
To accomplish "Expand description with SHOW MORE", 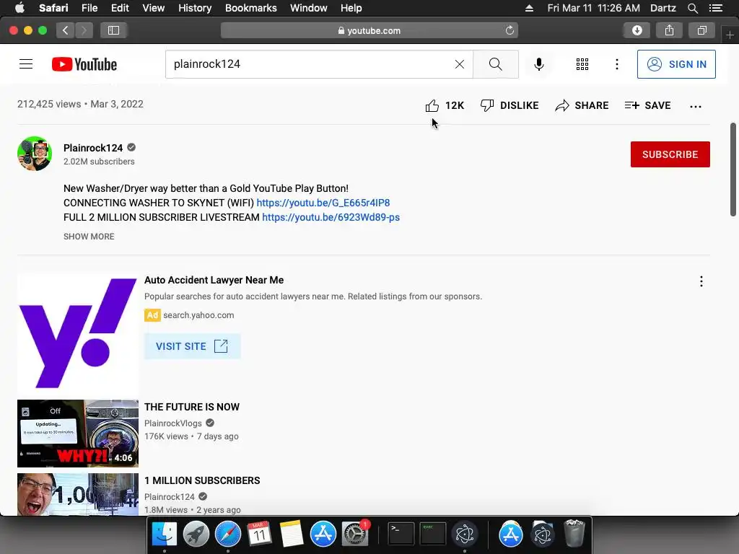I will pos(89,237).
